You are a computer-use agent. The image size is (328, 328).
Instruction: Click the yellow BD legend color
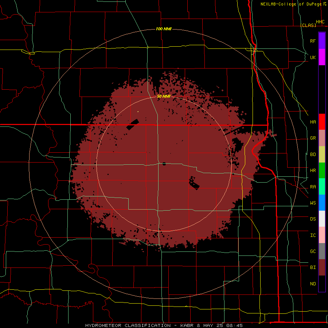(322, 154)
